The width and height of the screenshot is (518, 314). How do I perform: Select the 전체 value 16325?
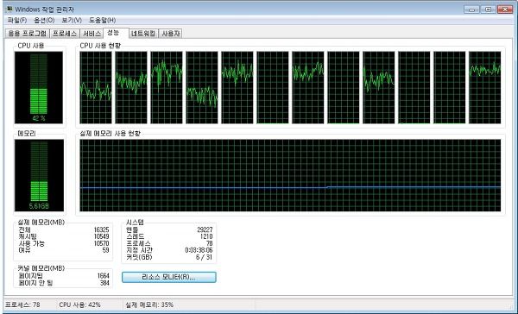[x=101, y=229]
